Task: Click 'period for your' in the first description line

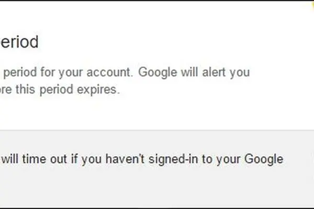Action: tap(43, 72)
